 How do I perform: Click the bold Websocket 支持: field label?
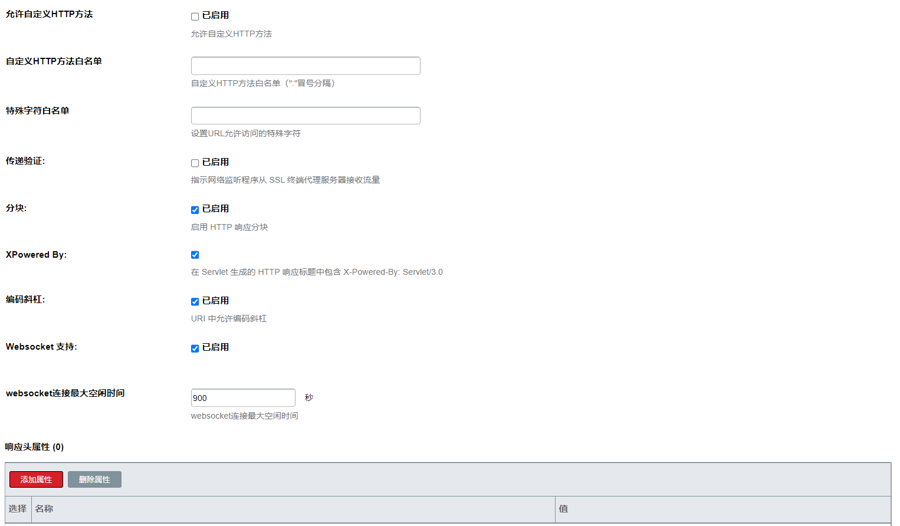click(41, 347)
